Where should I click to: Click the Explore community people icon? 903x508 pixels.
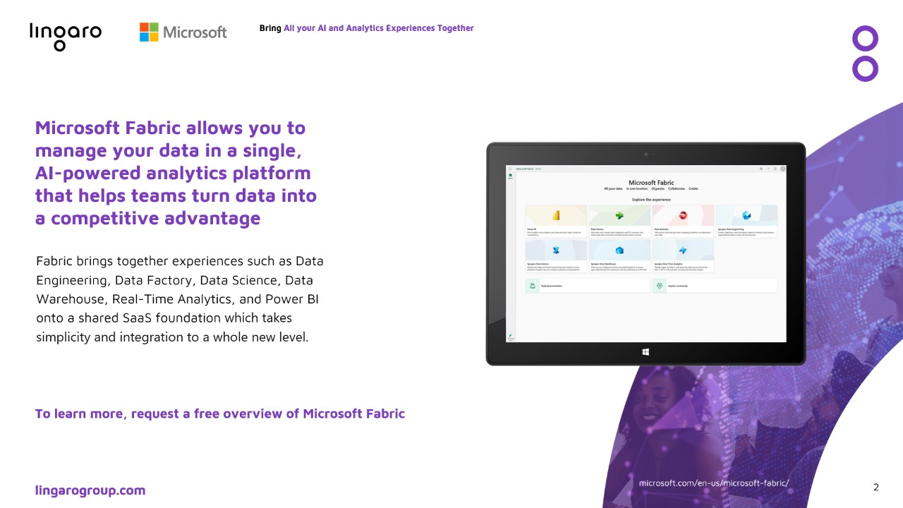pos(660,286)
